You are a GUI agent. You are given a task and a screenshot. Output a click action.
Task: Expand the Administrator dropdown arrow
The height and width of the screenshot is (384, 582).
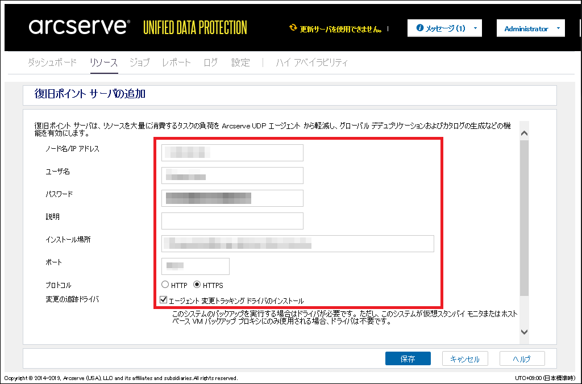click(558, 28)
